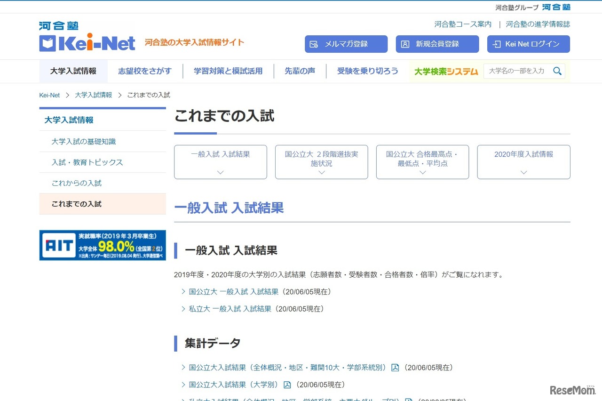Jump to 国公立大 2段階選抜実施状況 section
The image size is (602, 401).
click(x=321, y=162)
